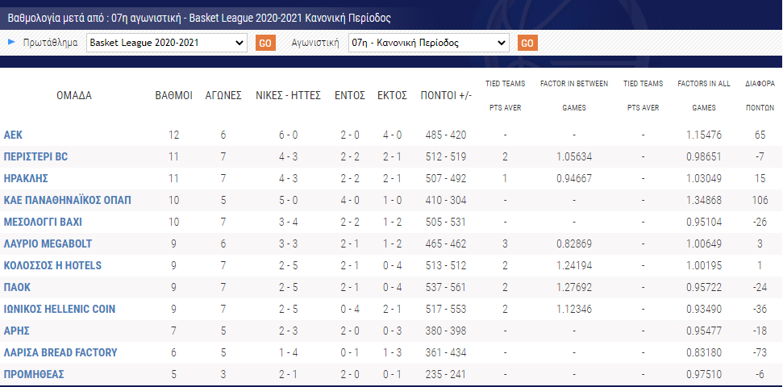Open the Πρωτάθλημα Basket League 2020-2021 dropdown

[167, 43]
